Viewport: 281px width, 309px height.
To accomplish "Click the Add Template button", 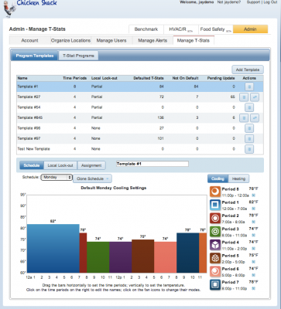I will [248, 70].
